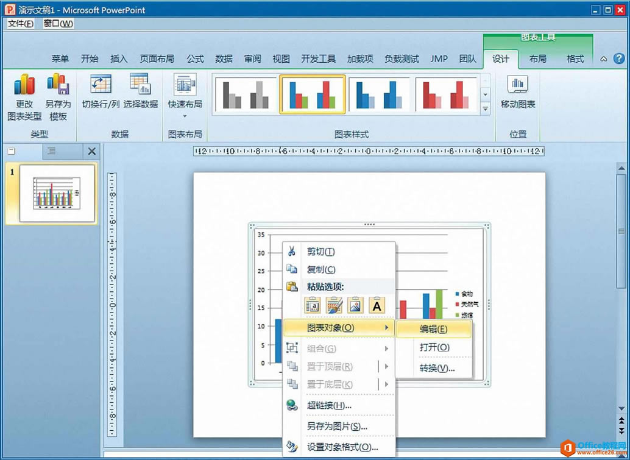Click the Natural Gas (天然气) legend entry

pyautogui.click(x=467, y=305)
